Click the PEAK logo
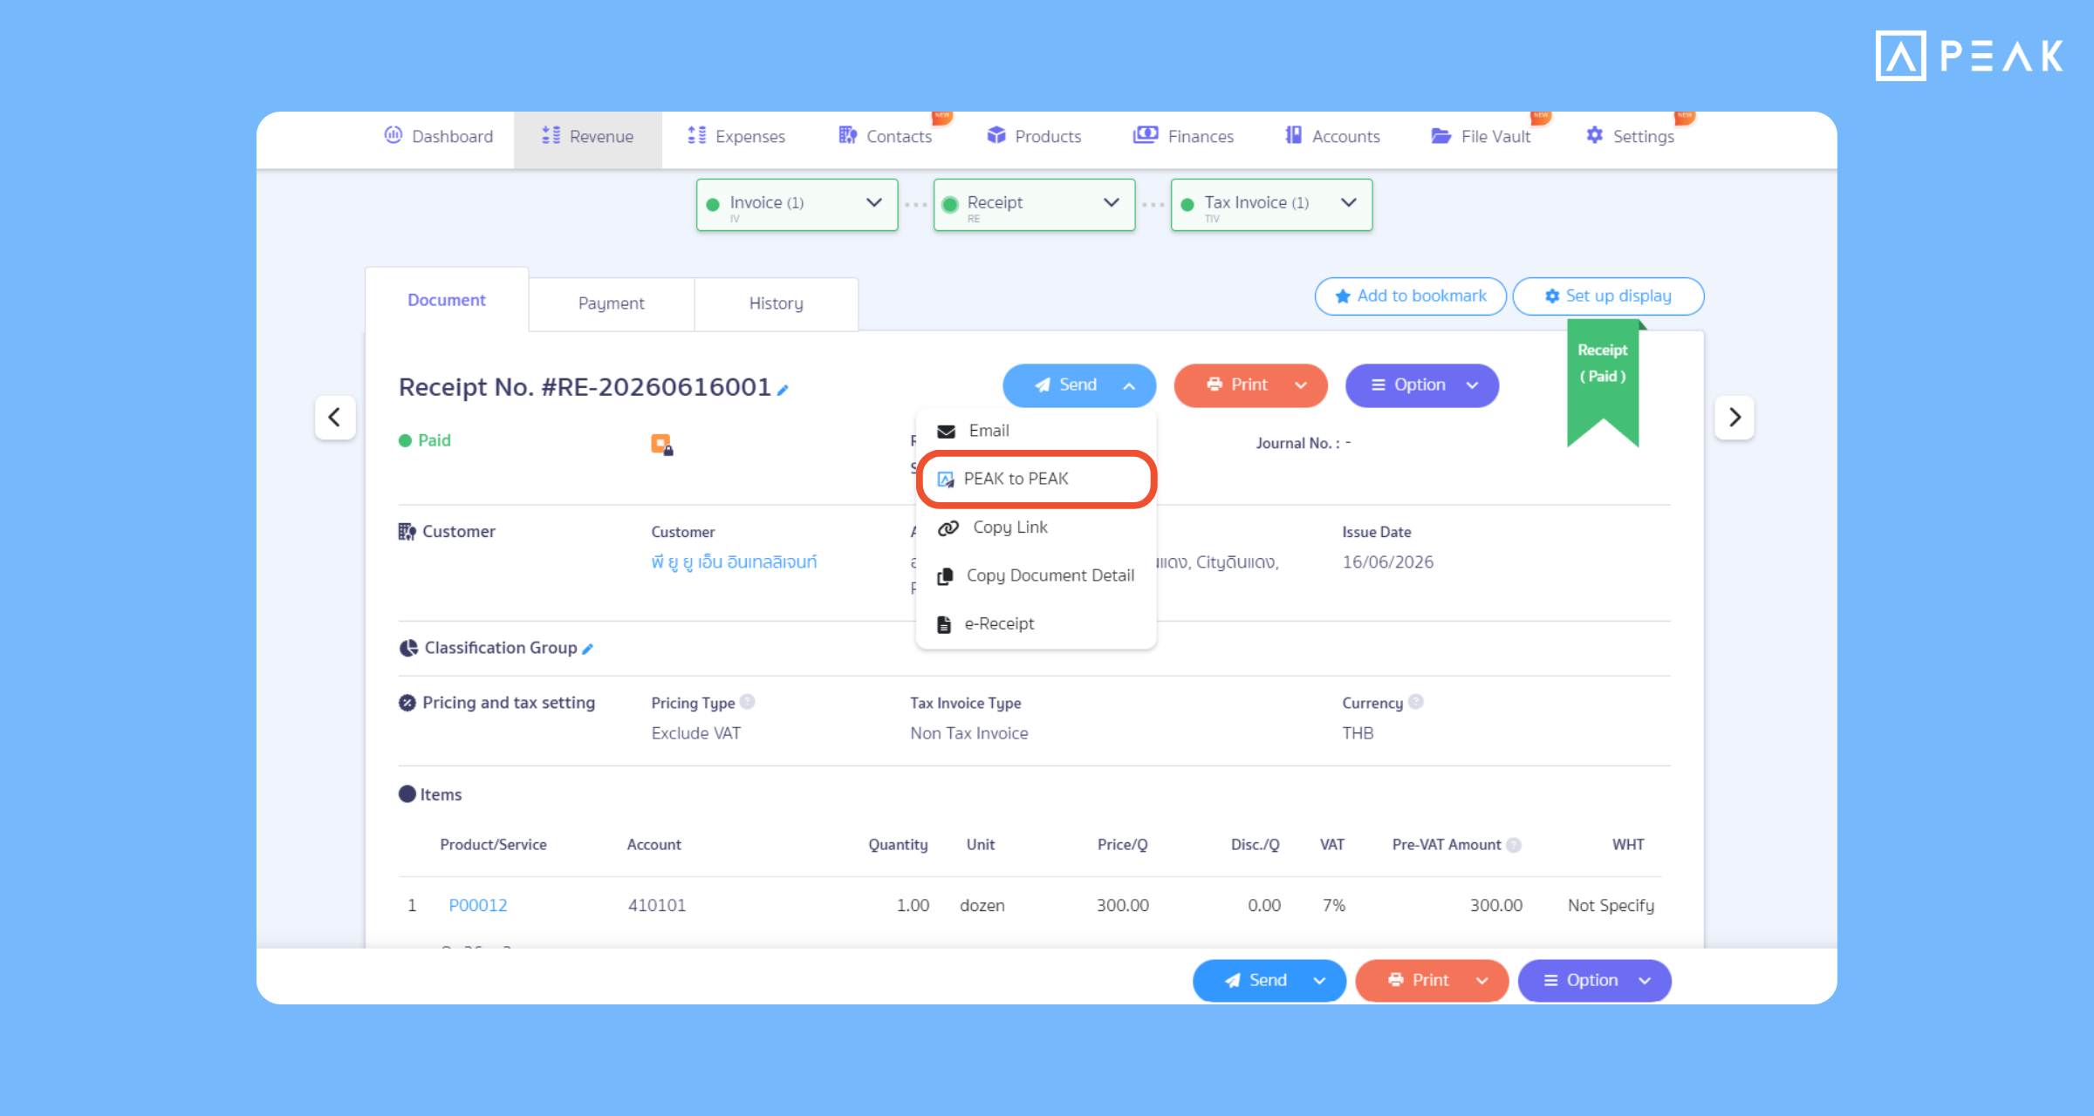This screenshot has width=2094, height=1116. 1969,56
